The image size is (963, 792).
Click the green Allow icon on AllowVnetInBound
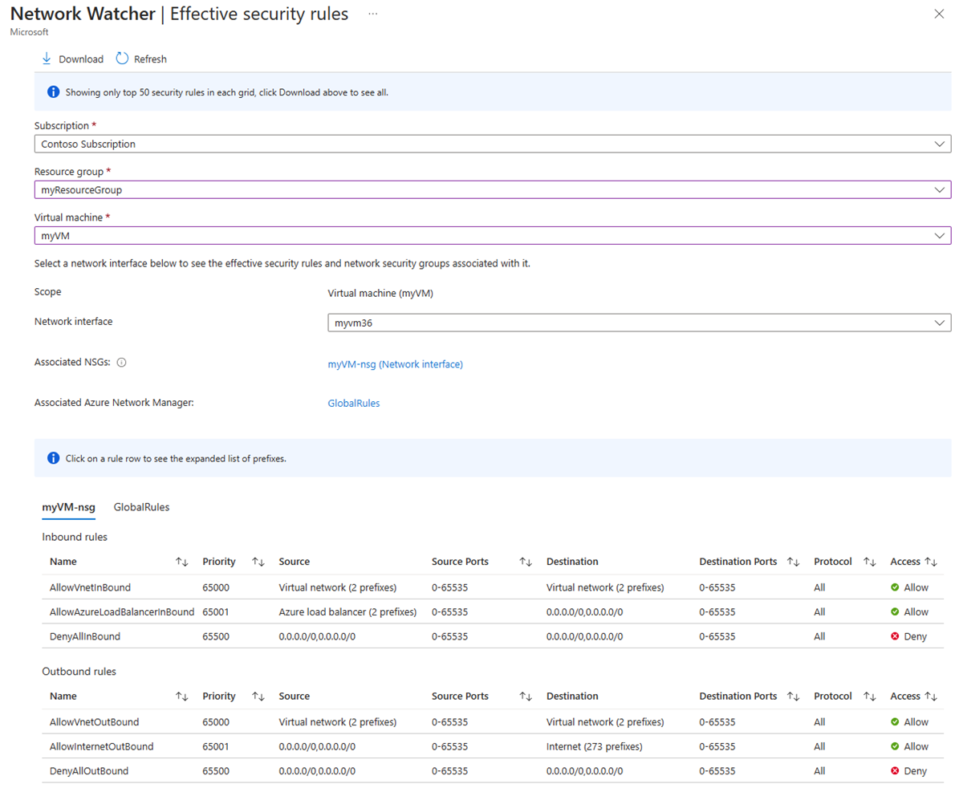[x=896, y=587]
